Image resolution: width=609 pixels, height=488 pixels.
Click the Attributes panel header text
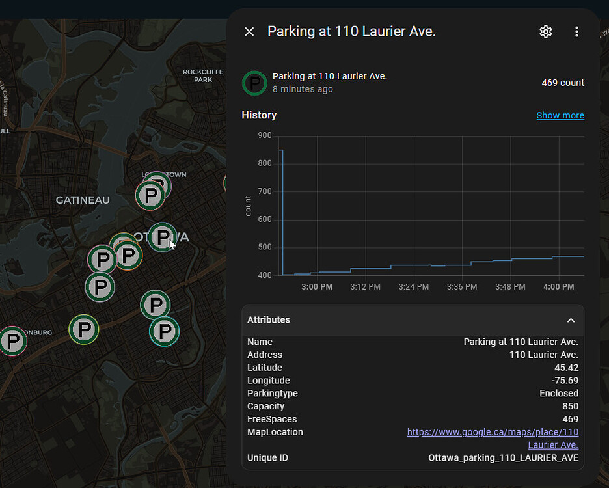tap(269, 320)
